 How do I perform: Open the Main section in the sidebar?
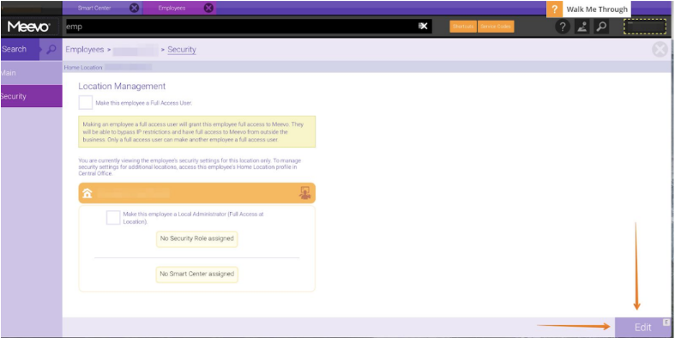32,73
